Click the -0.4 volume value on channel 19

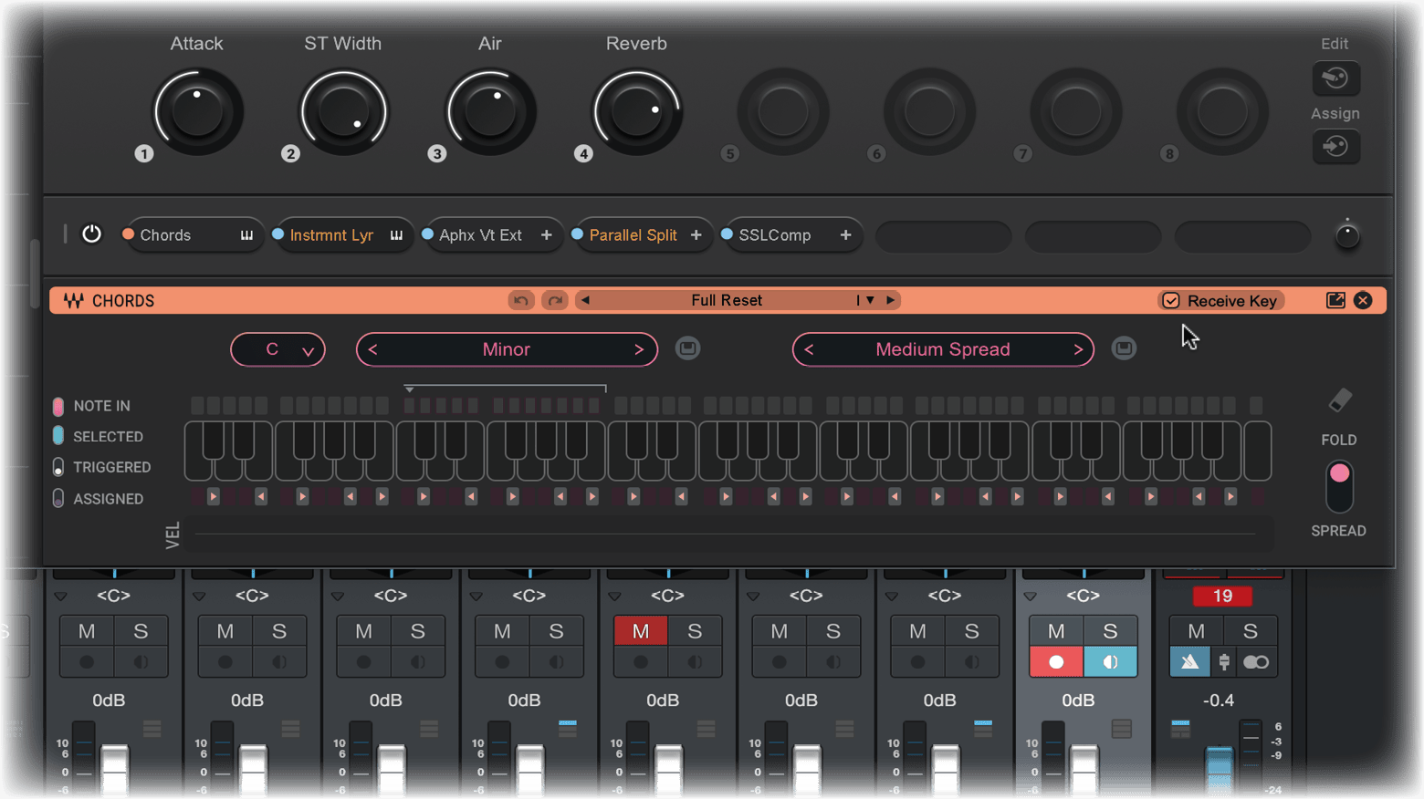click(1219, 700)
